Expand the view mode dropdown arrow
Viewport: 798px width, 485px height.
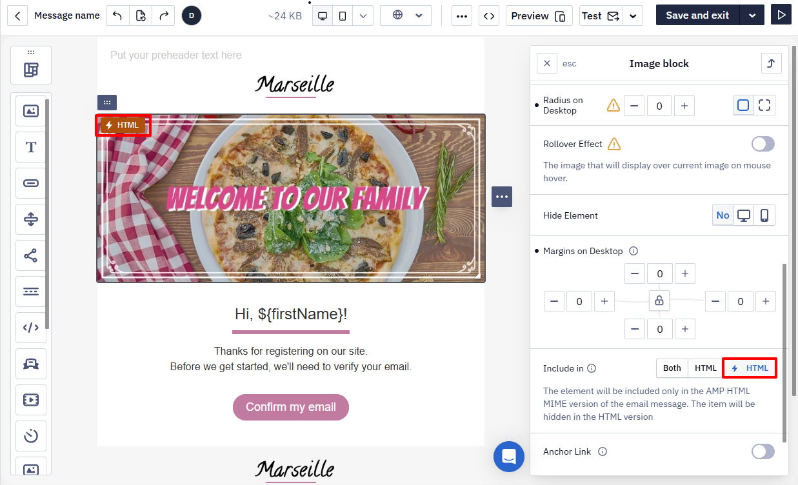[x=363, y=15]
